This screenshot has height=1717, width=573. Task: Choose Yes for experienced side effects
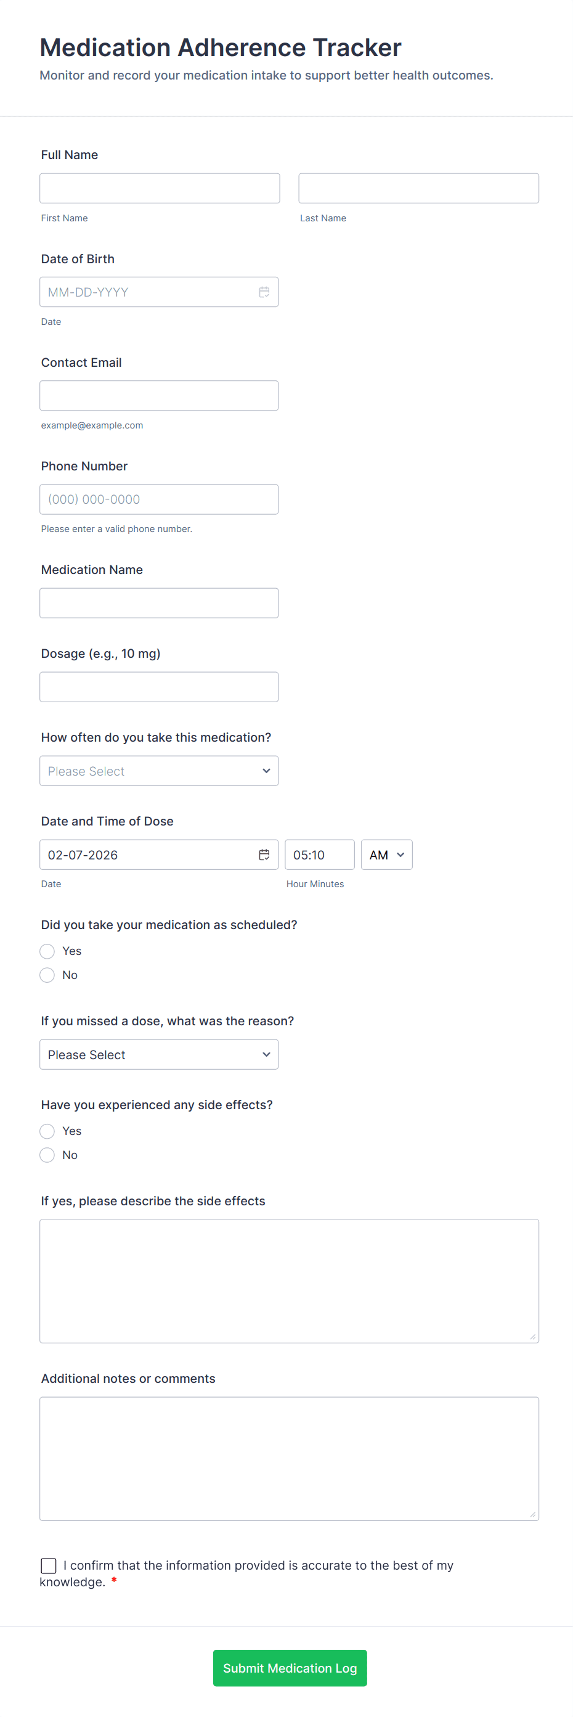pos(47,1131)
